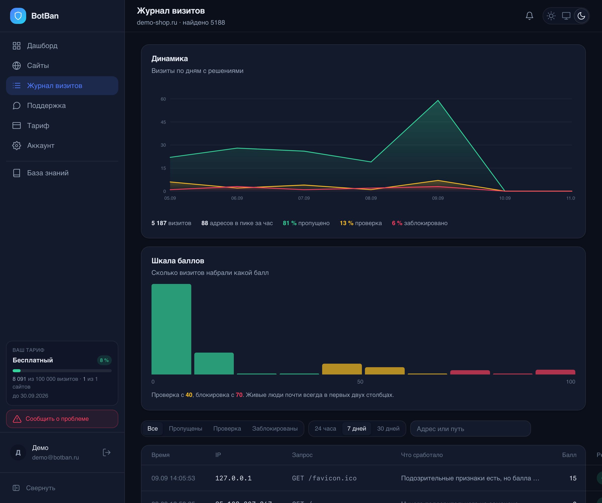The image size is (602, 503).
Task: Open База знаний link
Action: click(x=62, y=173)
